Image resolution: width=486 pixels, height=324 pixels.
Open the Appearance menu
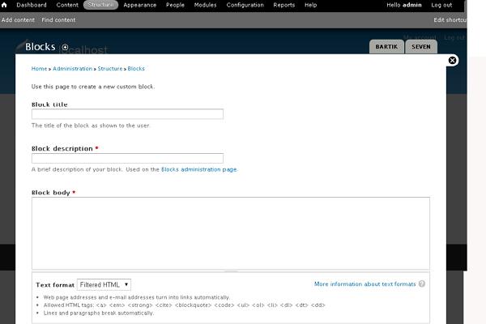(x=140, y=5)
